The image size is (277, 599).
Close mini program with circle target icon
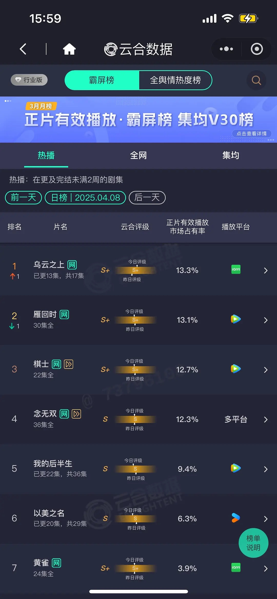[x=257, y=49]
